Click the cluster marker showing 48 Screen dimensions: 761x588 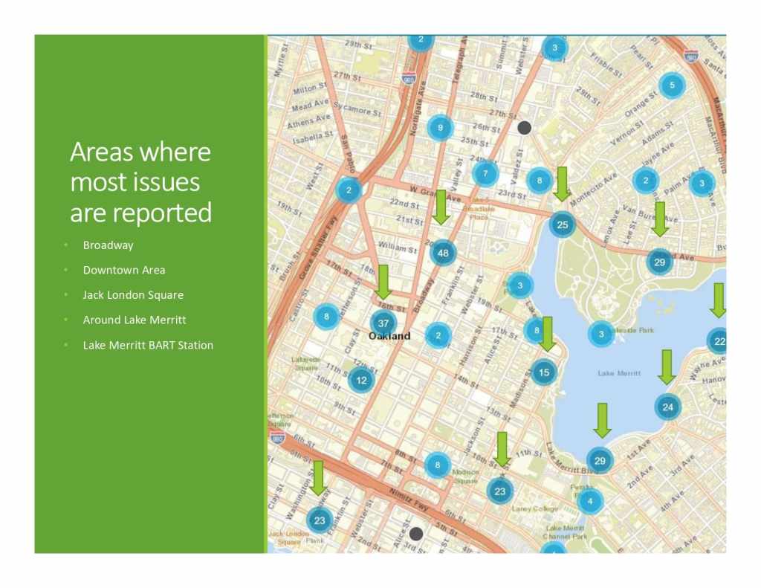coord(443,253)
